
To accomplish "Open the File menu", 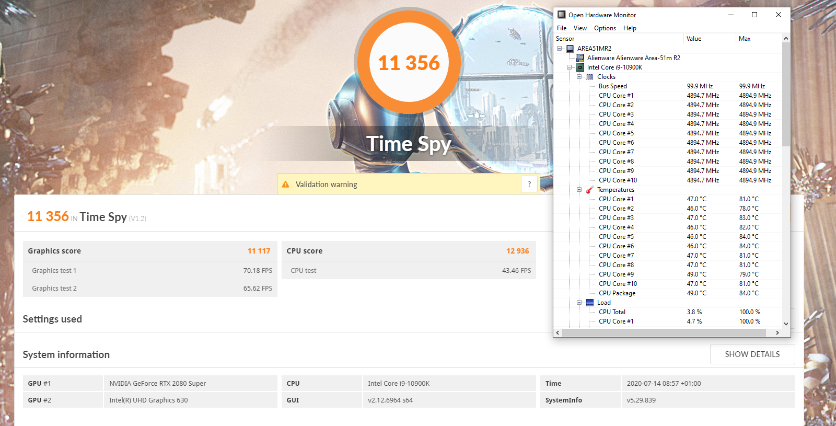I will [x=562, y=28].
